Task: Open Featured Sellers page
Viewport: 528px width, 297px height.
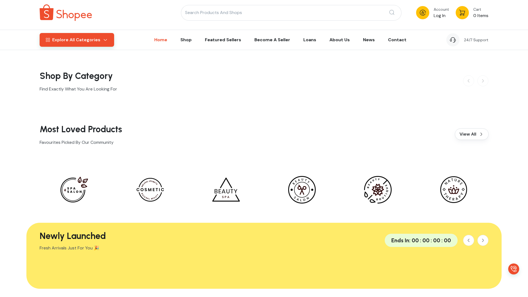Action: coord(223,40)
